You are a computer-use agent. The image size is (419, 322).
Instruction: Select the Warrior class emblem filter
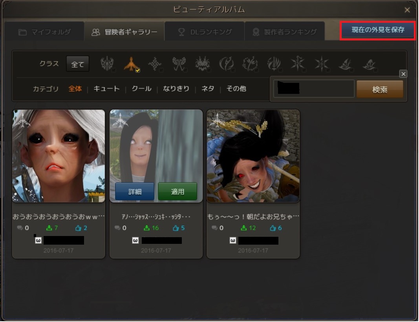coord(107,64)
